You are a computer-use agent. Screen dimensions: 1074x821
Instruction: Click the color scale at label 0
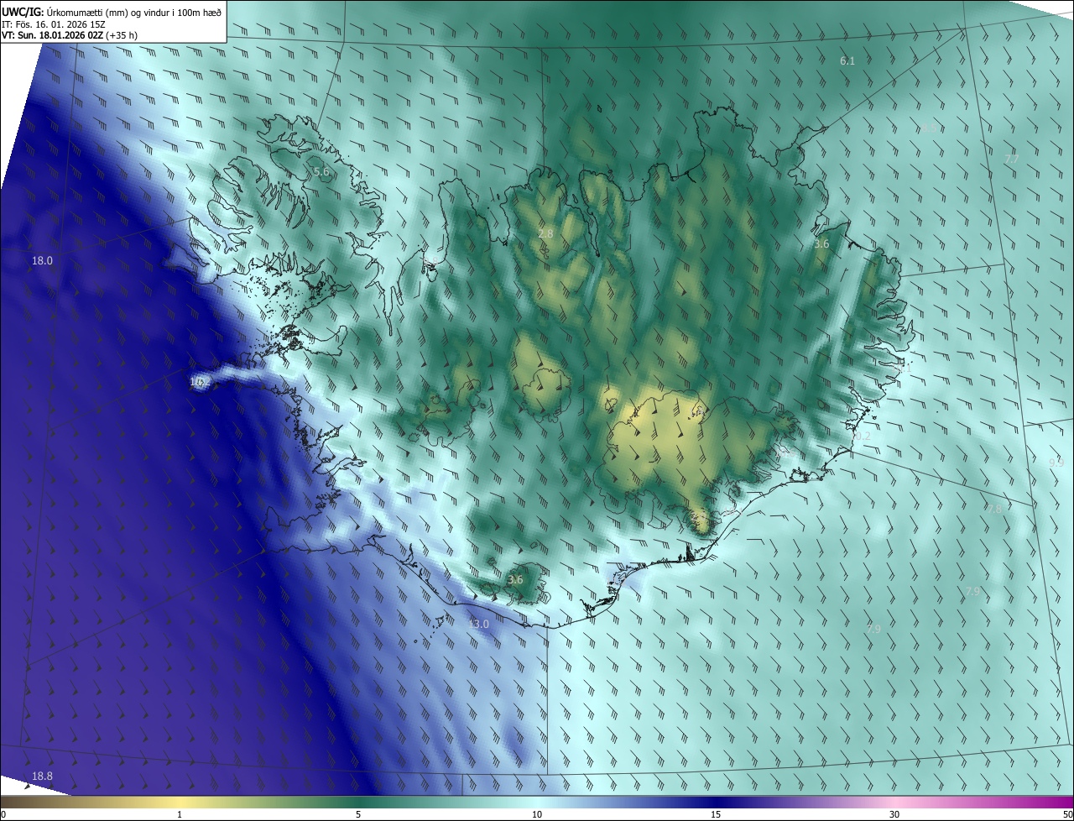(x=3, y=815)
